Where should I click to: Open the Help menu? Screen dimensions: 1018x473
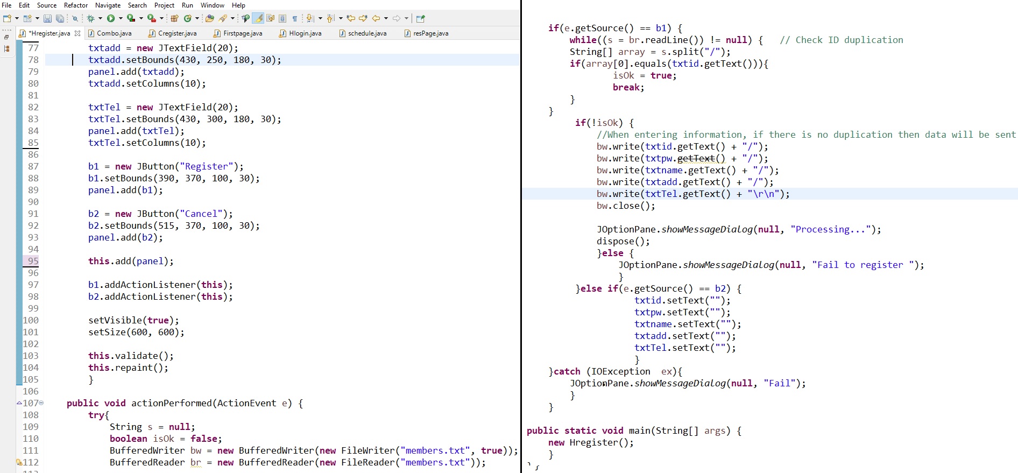(x=238, y=5)
